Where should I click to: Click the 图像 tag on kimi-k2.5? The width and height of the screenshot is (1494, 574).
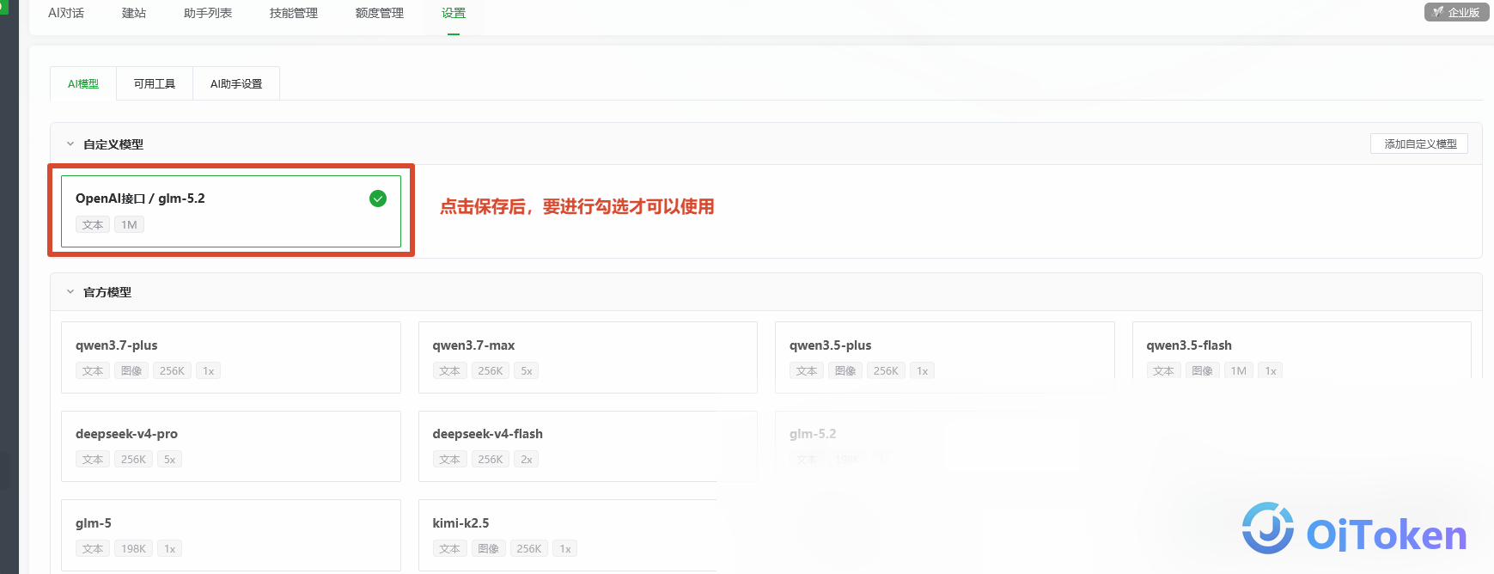(x=489, y=549)
